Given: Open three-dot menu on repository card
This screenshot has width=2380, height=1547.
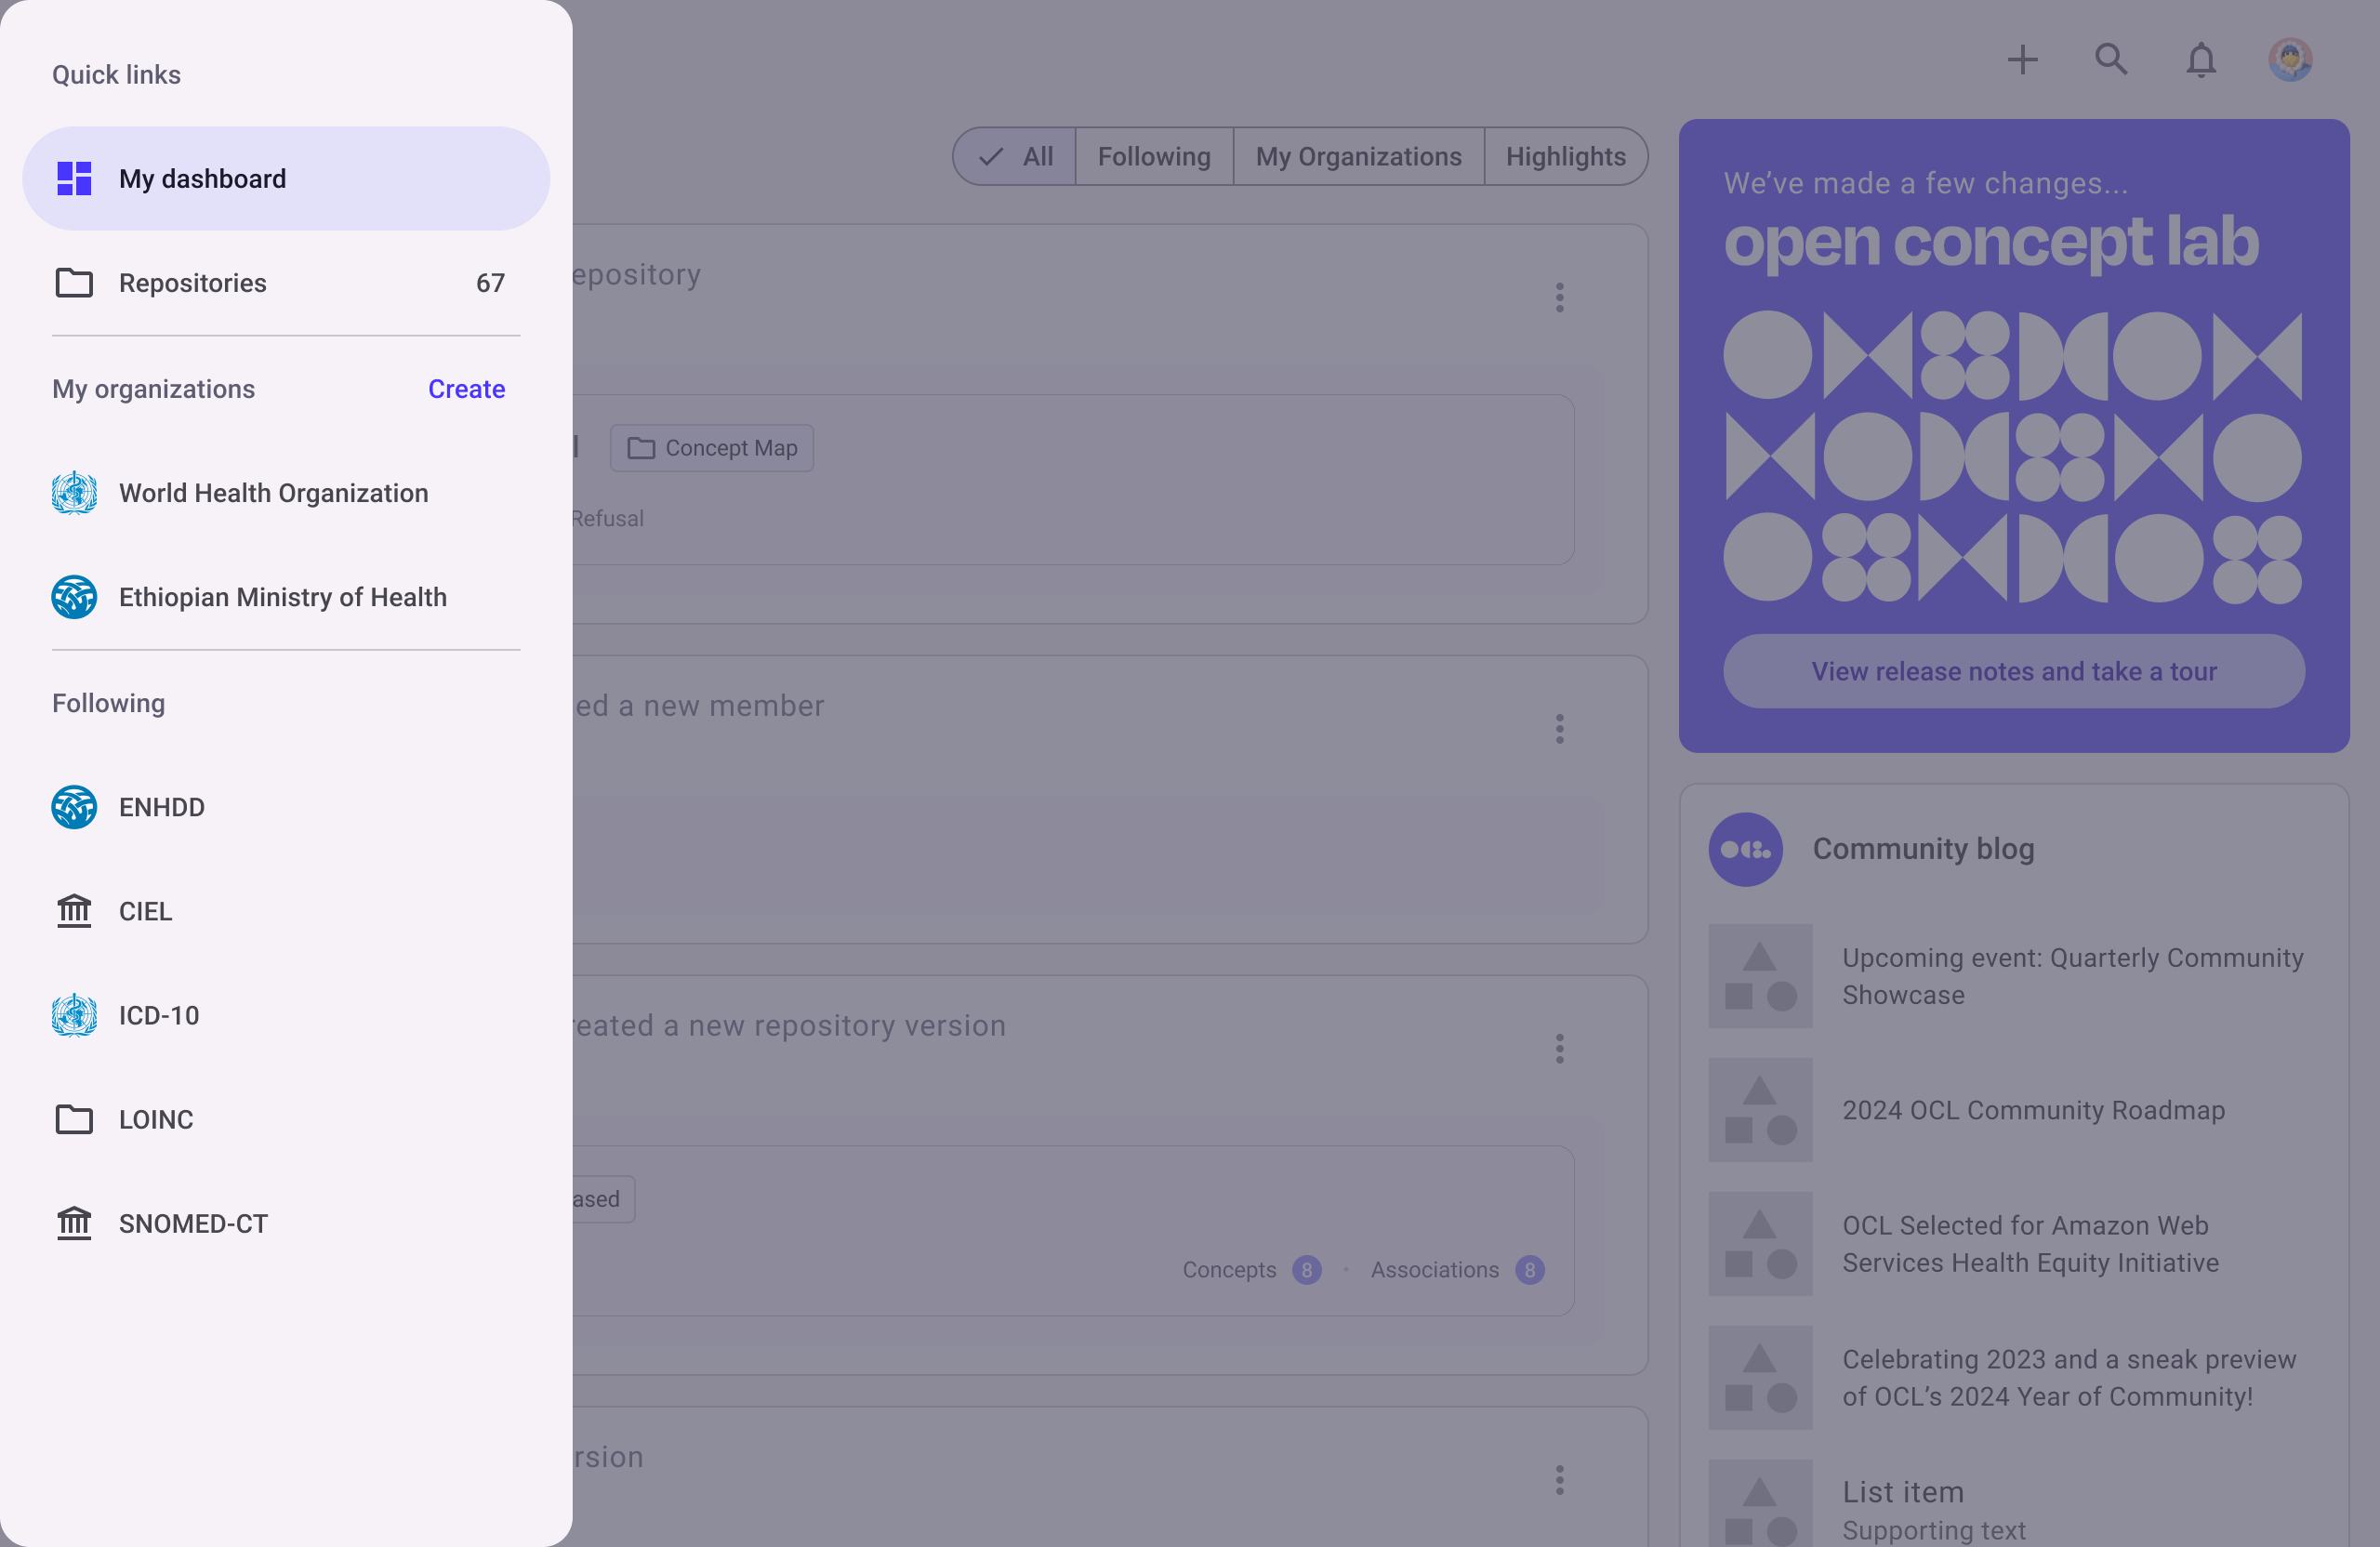Looking at the screenshot, I should 1559,298.
